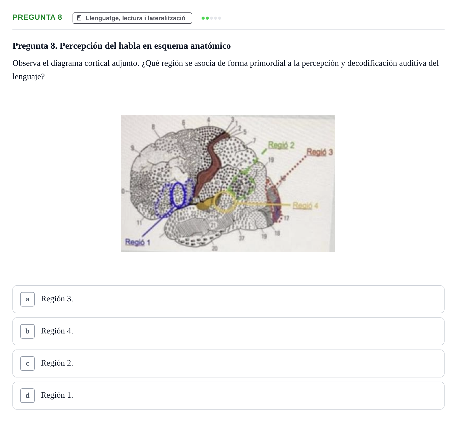The image size is (457, 422).
Task: Click the PREGUNTA 8 heading label
Action: [x=37, y=17]
